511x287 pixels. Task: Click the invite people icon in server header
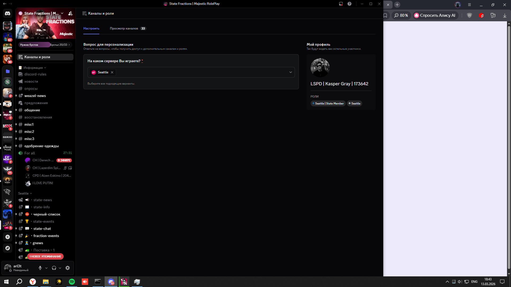tap(70, 13)
